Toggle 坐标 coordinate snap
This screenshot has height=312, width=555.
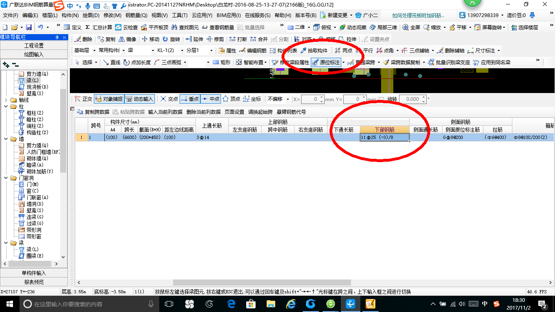pyautogui.click(x=252, y=99)
